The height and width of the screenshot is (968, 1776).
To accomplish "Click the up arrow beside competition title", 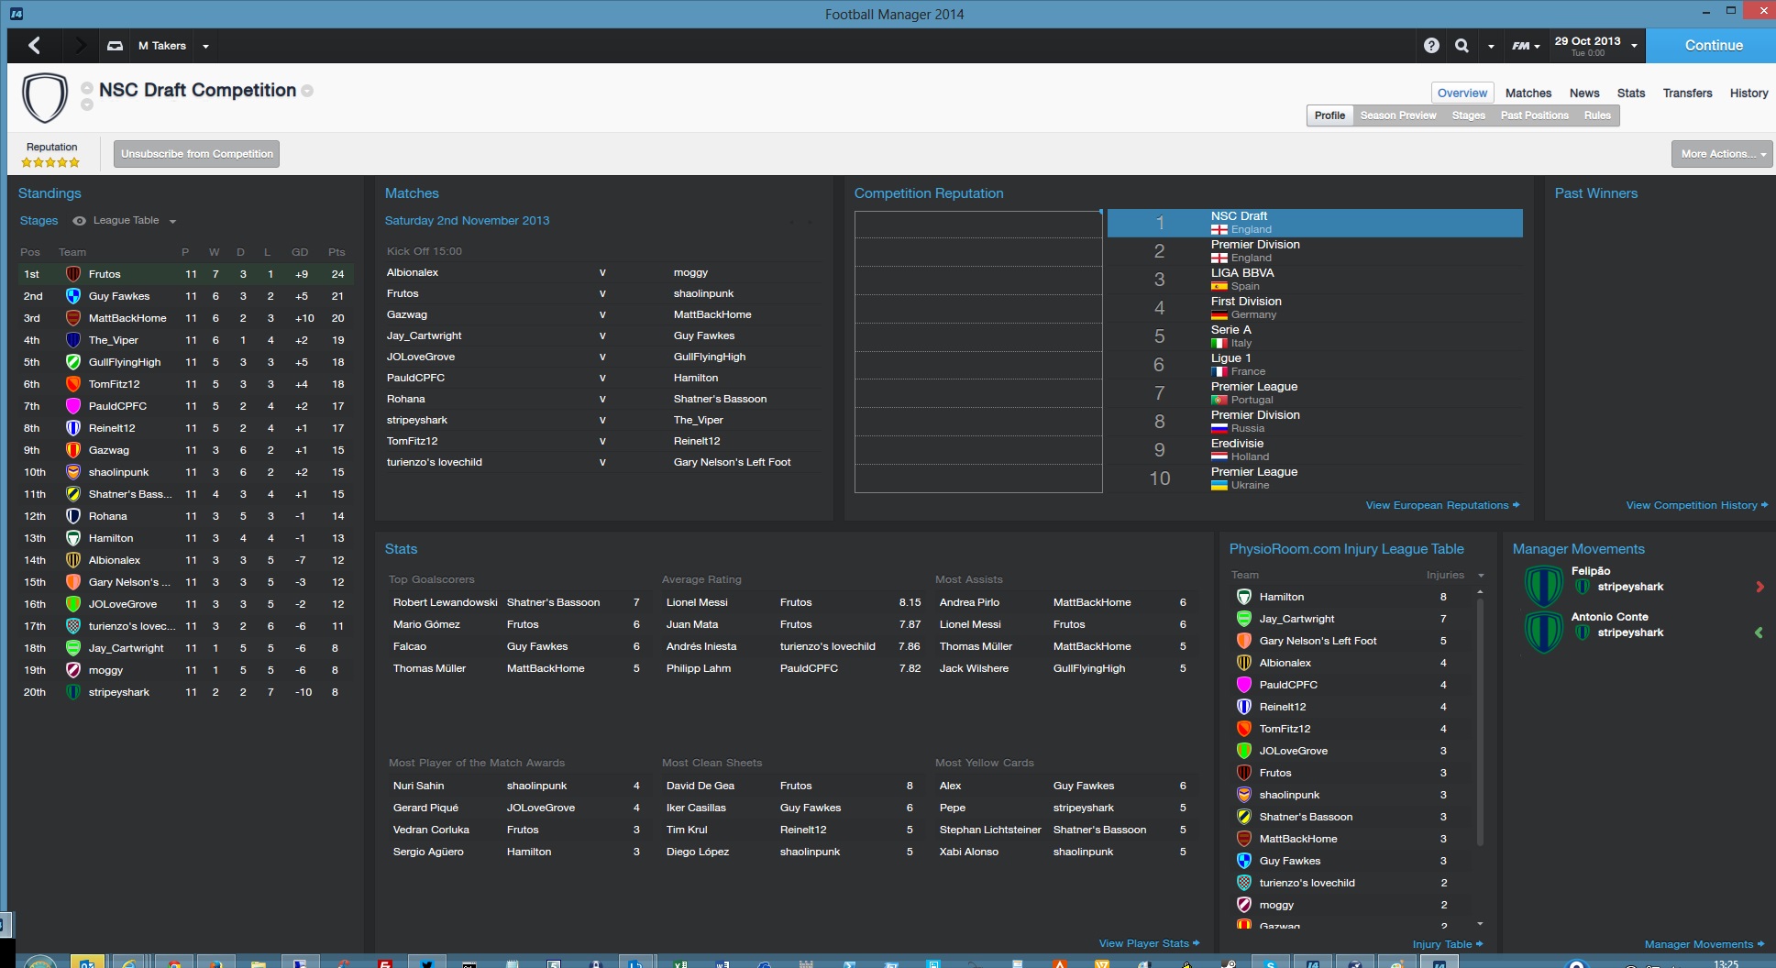I will (87, 87).
